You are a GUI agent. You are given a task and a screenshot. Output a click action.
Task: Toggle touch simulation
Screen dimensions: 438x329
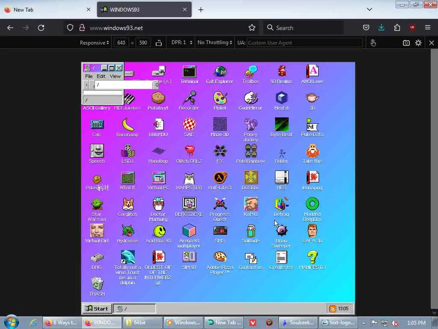(373, 43)
